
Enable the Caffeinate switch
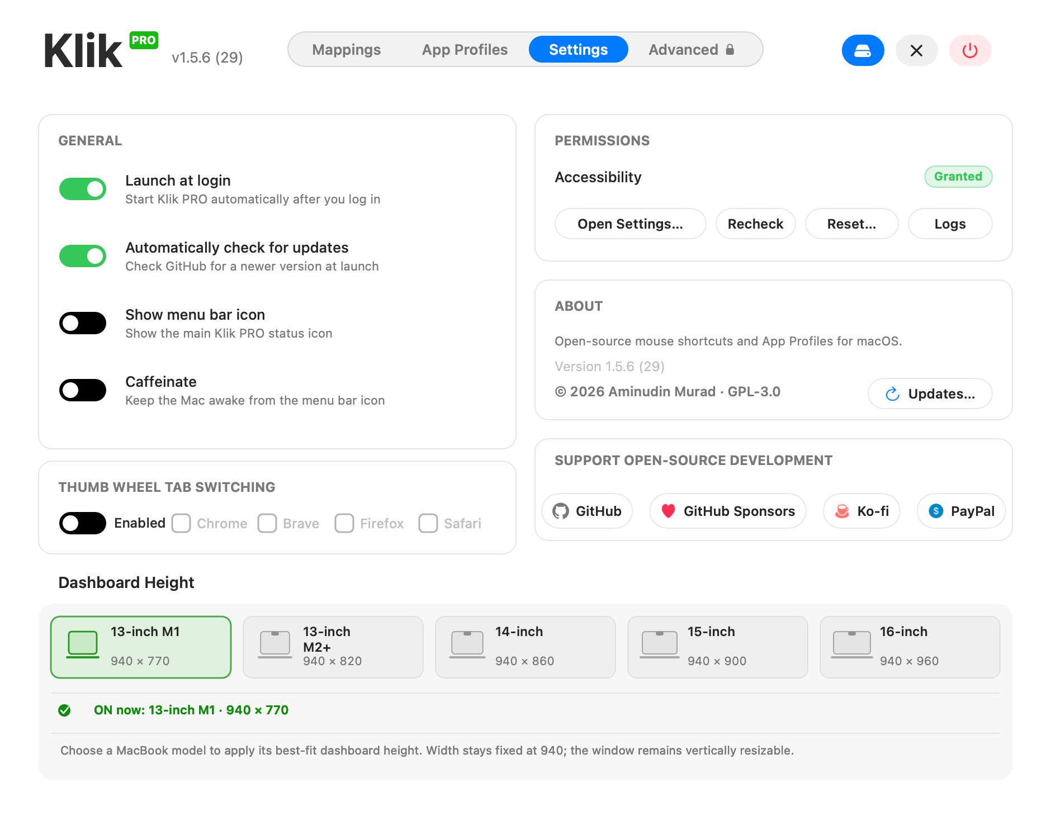[x=83, y=390]
